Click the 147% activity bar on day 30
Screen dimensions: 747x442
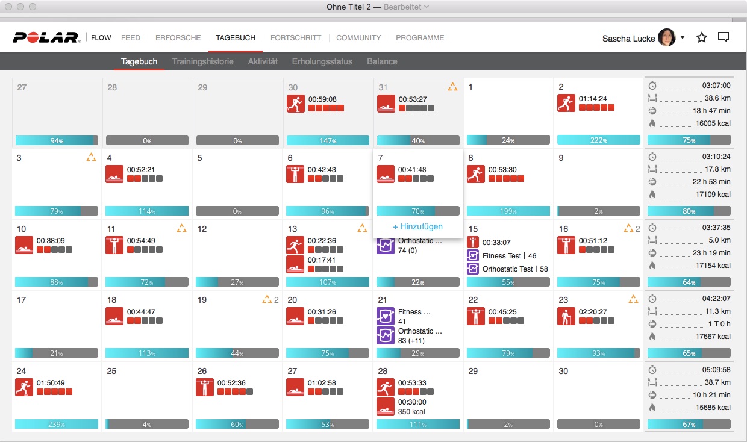328,140
